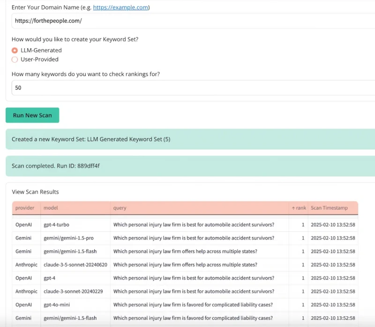Click the Scan completed Run ID banner
Viewport: 375px width, 327px height.
click(x=190, y=166)
